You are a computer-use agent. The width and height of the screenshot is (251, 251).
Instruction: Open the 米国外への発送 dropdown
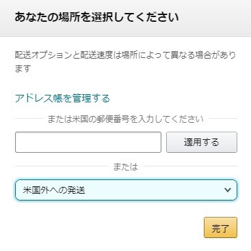click(x=126, y=190)
